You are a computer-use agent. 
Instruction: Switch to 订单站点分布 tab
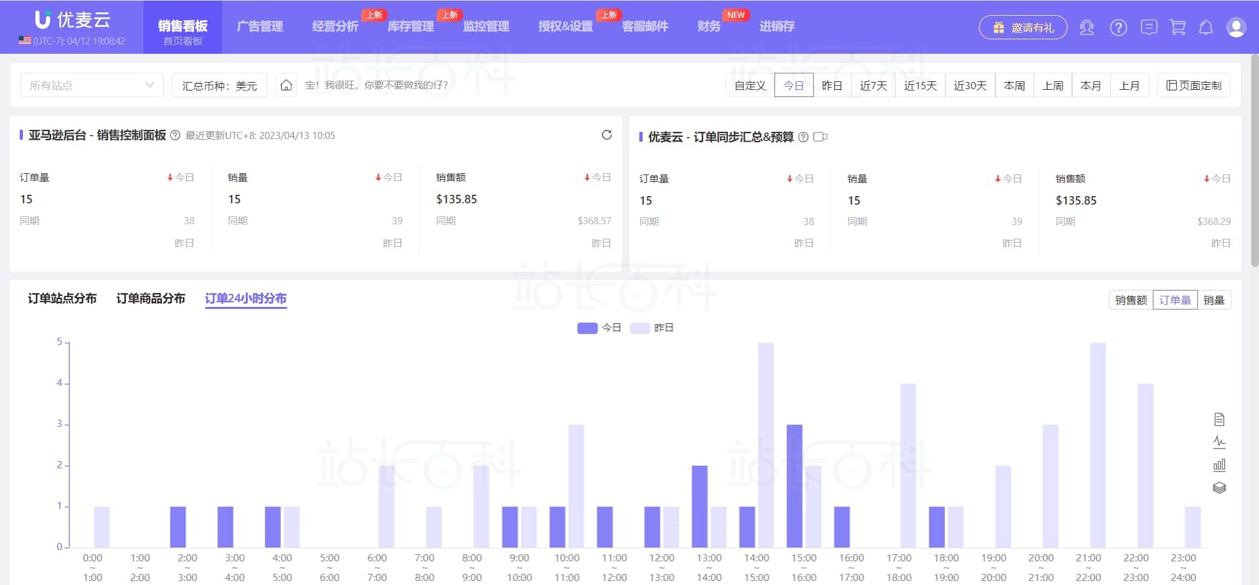point(62,298)
